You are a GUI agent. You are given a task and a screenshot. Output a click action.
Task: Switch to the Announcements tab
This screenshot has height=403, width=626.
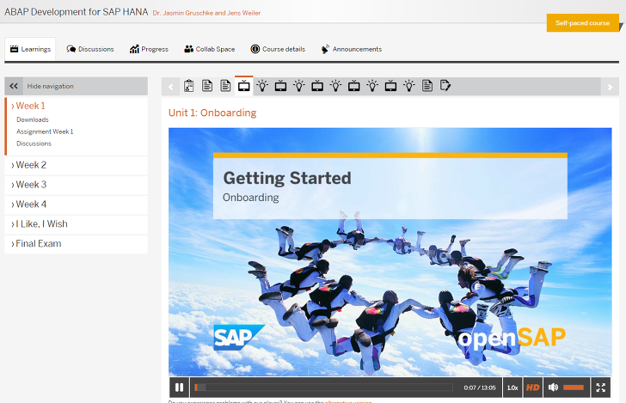coord(352,49)
